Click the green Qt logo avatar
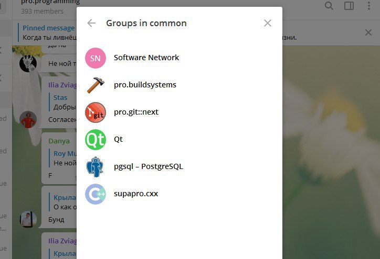The height and width of the screenshot is (259, 380). (x=96, y=140)
